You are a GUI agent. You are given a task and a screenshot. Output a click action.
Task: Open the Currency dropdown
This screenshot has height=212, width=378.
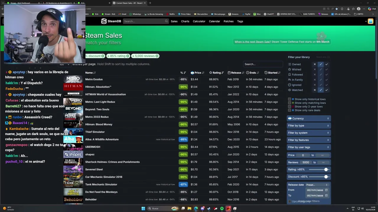coord(309,118)
